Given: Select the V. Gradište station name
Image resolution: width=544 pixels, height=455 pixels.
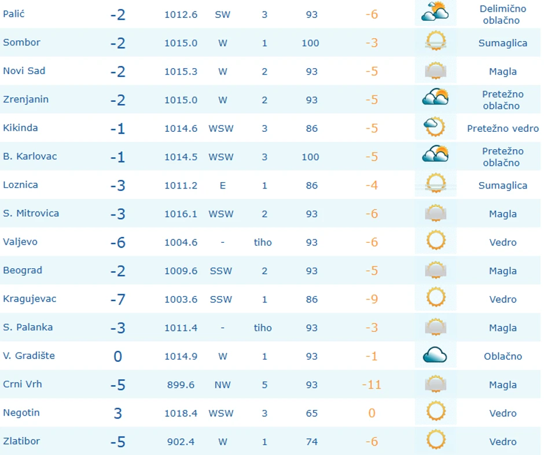Looking at the screenshot, I should point(29,356).
